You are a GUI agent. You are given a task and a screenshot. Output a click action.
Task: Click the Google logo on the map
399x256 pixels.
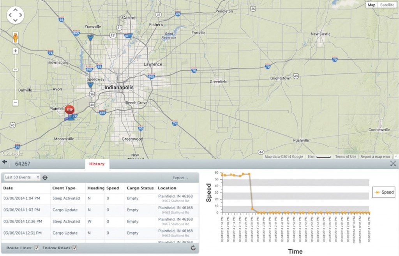[12, 153]
